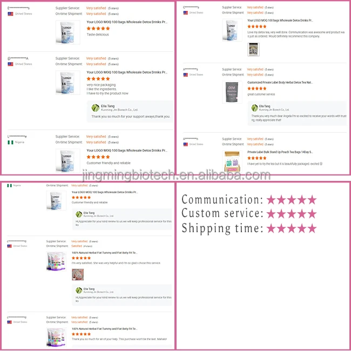Viewport: 351px width, 351px height.
Task: Open the dark OEM pouch product thumbnail
Action: pos(232,92)
